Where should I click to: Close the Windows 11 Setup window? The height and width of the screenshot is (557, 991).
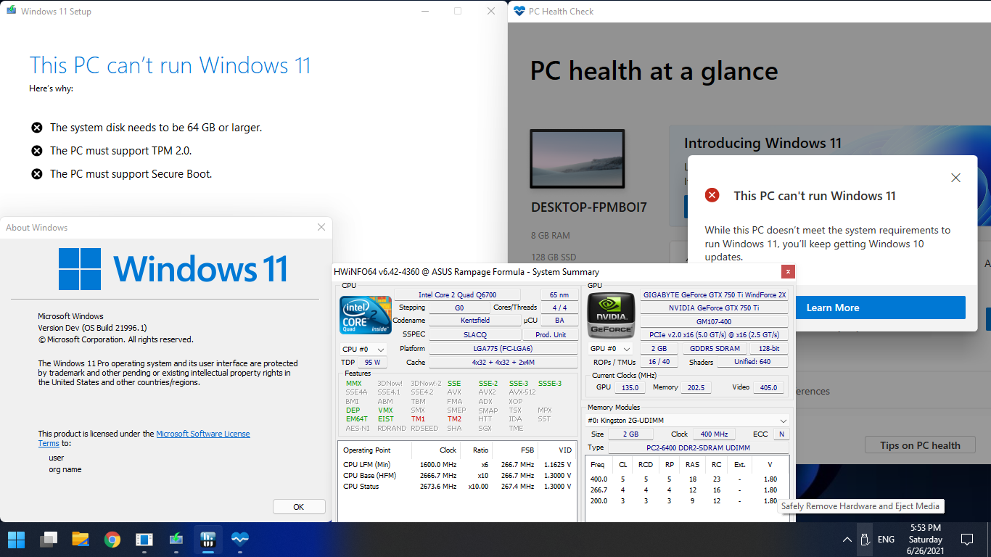coord(491,11)
